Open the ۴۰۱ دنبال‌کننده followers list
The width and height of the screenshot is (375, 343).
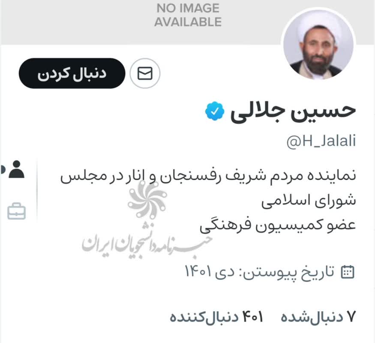[216, 317]
